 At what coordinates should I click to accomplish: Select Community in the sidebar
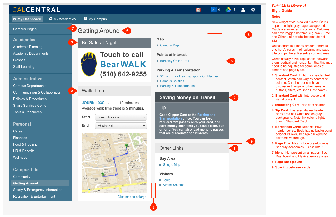click(x=22, y=177)
